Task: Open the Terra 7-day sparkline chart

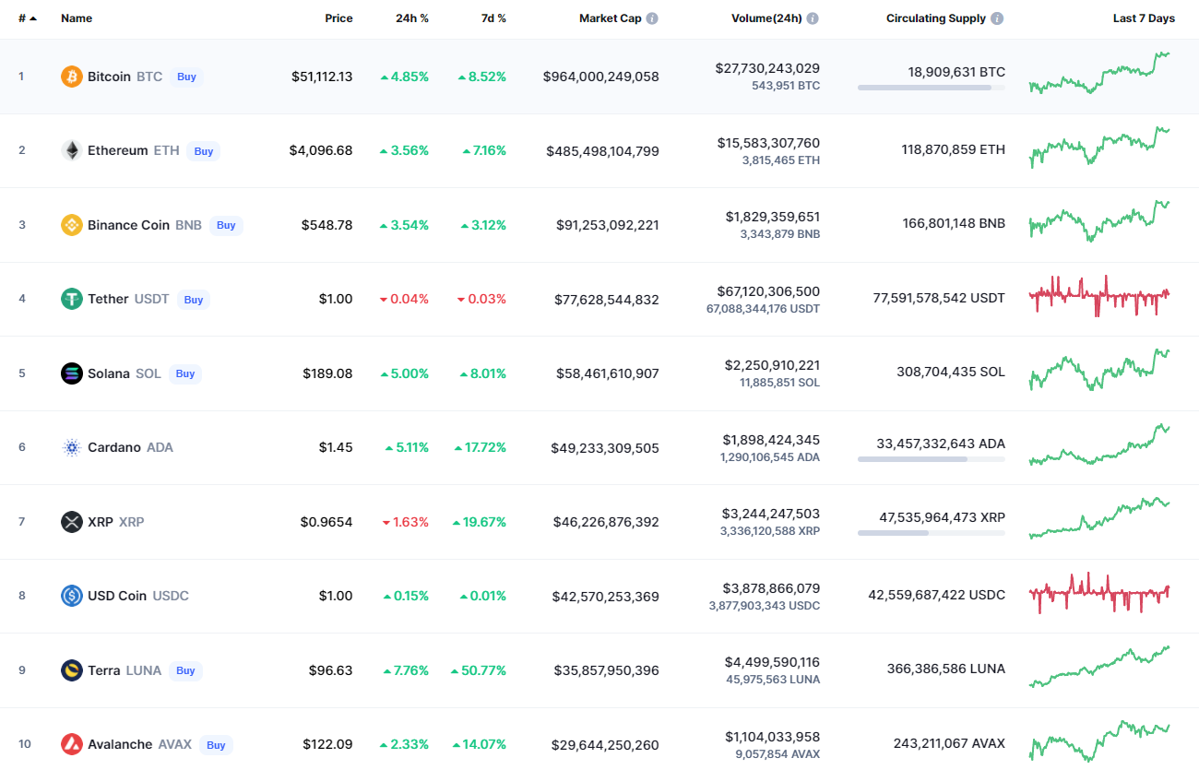Action: (x=1099, y=667)
